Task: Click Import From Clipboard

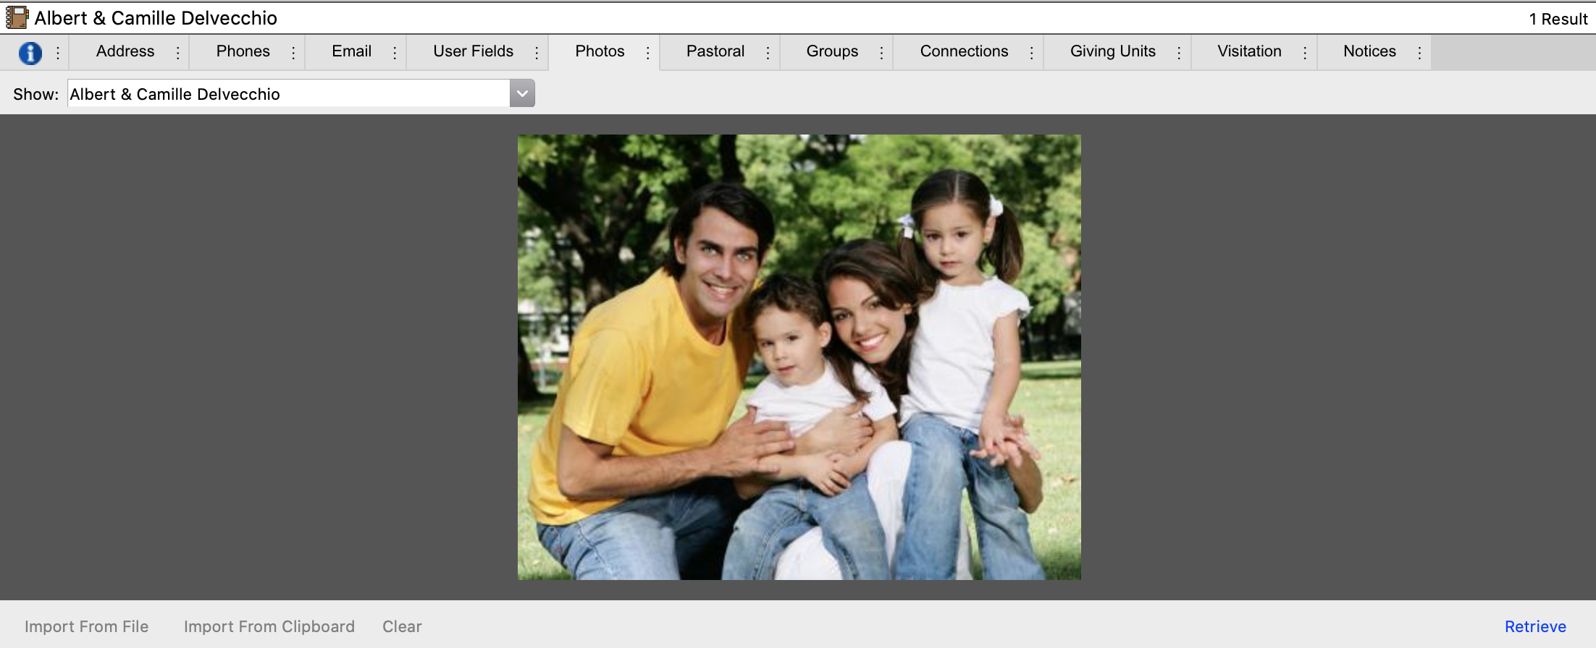Action: (269, 626)
